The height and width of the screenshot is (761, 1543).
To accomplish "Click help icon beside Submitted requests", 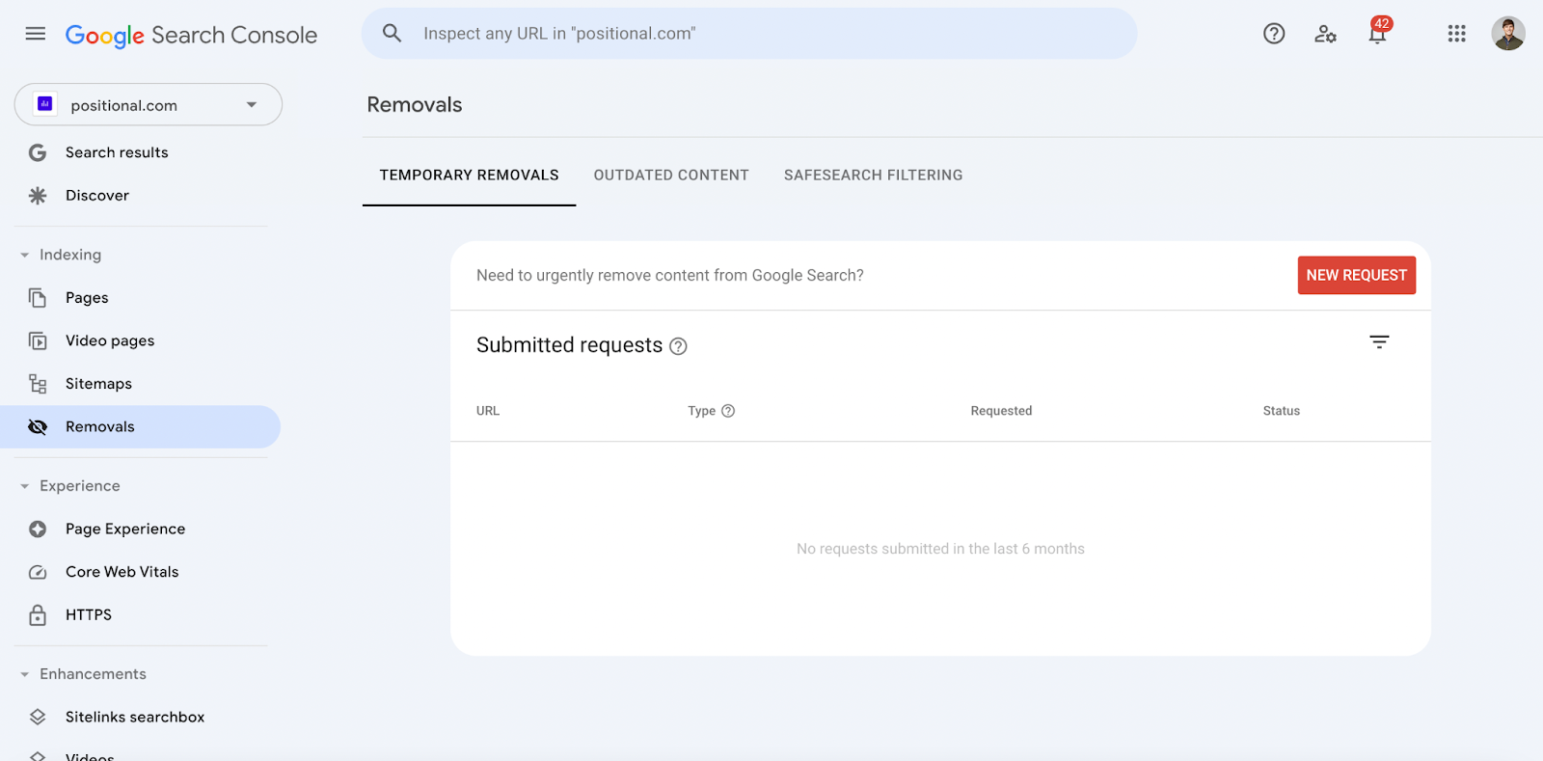I will pos(678,346).
